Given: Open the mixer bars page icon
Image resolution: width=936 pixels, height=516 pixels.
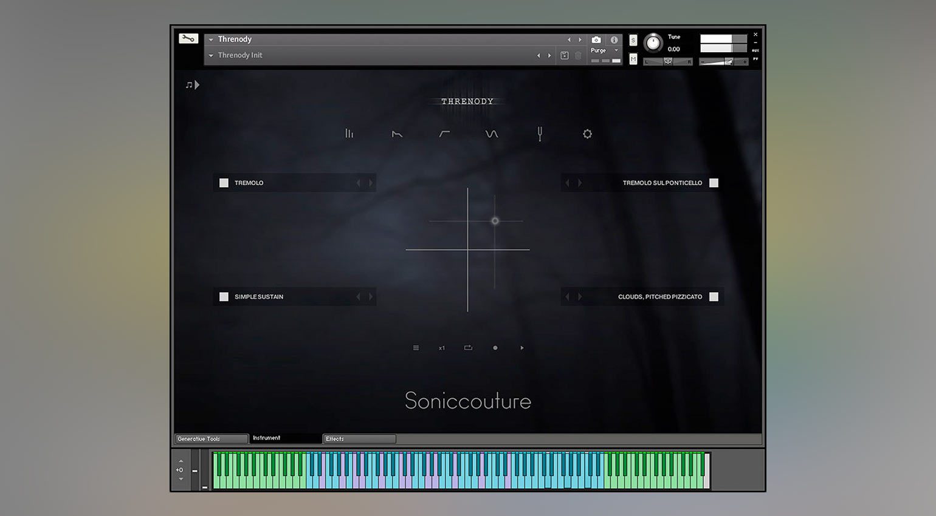Looking at the screenshot, I should tap(349, 134).
